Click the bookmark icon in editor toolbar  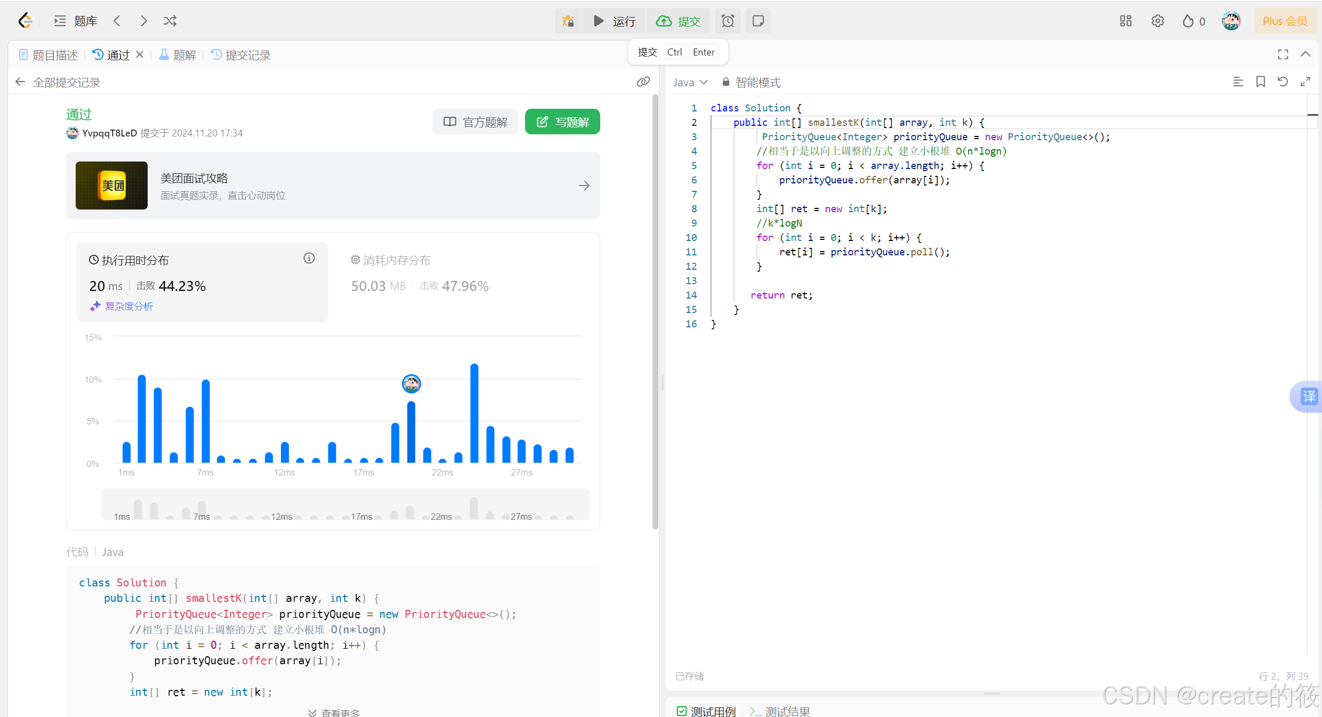tap(1260, 82)
